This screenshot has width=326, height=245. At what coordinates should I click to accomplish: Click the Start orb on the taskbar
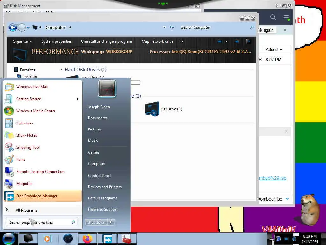9,239
